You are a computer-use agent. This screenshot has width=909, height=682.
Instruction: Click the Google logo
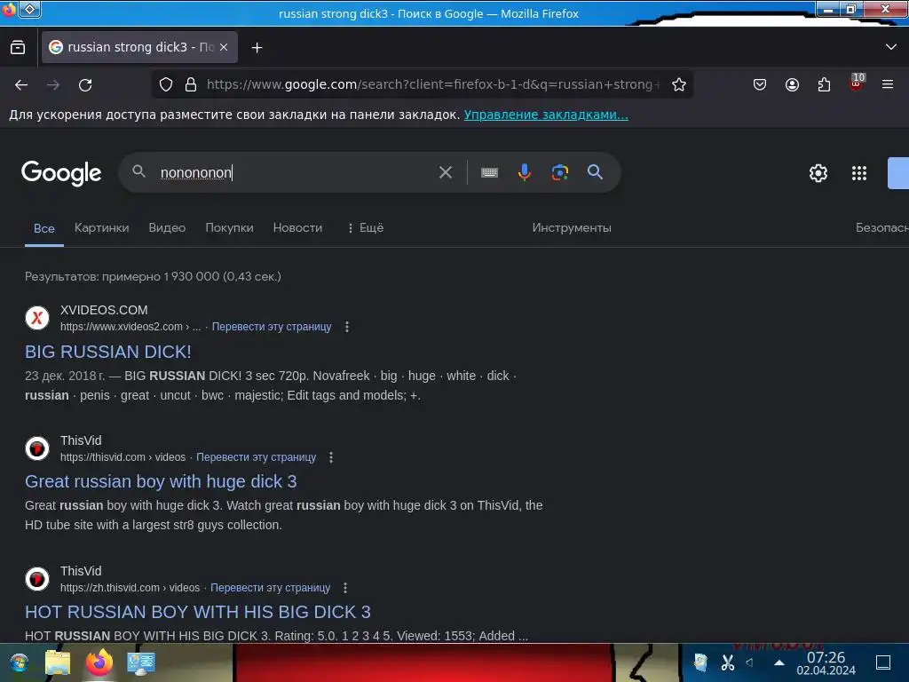pos(61,173)
